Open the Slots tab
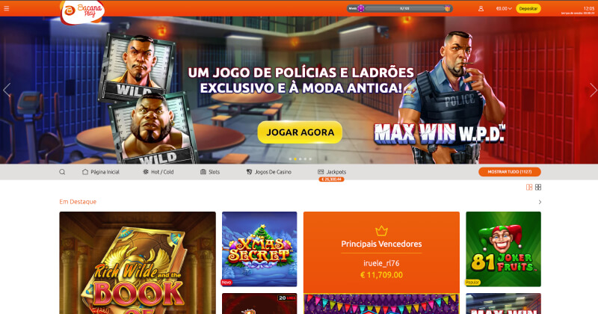598x314 pixels. click(x=210, y=172)
